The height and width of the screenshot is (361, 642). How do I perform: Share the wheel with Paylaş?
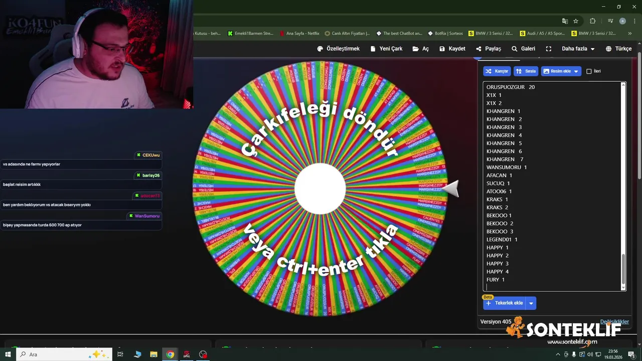pyautogui.click(x=489, y=49)
